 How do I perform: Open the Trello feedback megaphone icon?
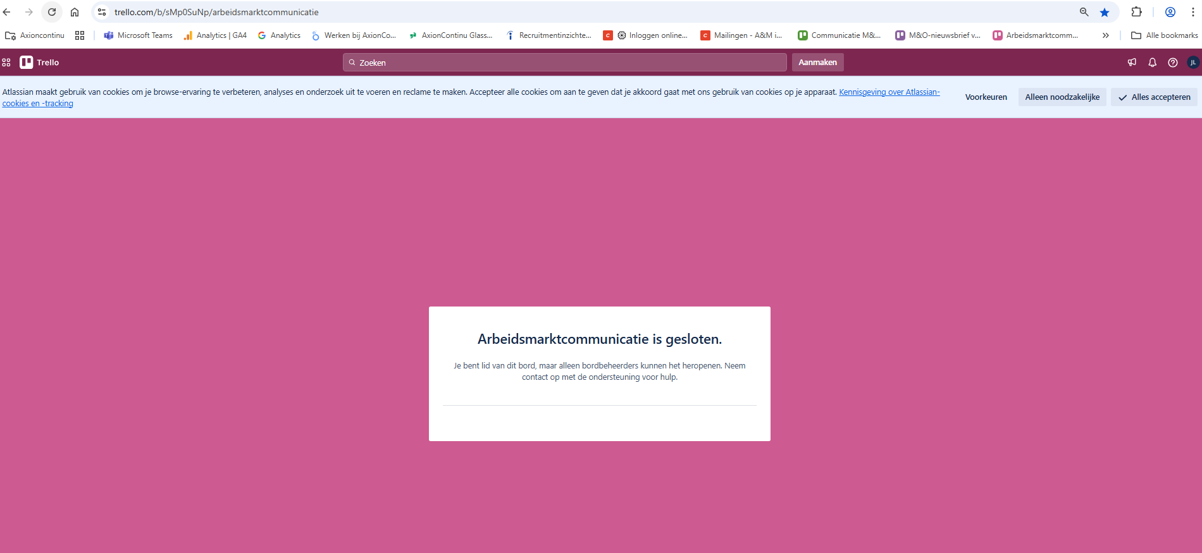tap(1132, 63)
